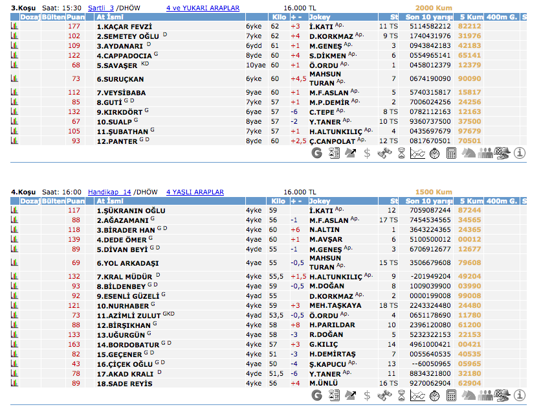Open the line graph icon under race 4
Screen dimensions: 541x418
tap(417, 395)
